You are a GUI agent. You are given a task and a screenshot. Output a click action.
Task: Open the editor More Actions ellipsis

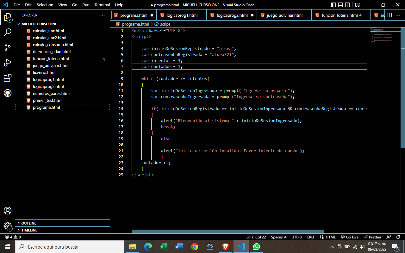click(398, 15)
